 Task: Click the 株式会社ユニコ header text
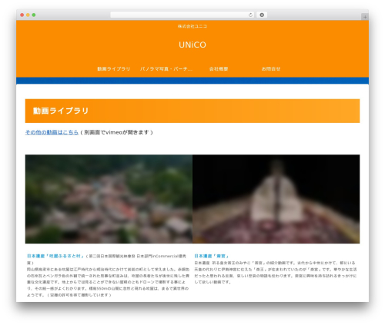click(x=192, y=26)
